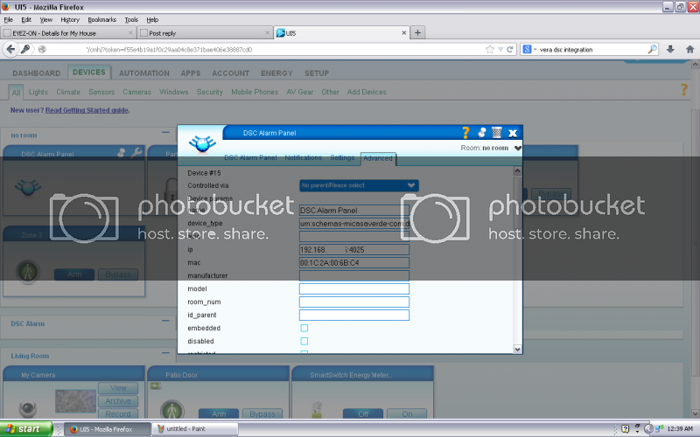Filter devices by Cameras
The image size is (700, 437).
137,92
